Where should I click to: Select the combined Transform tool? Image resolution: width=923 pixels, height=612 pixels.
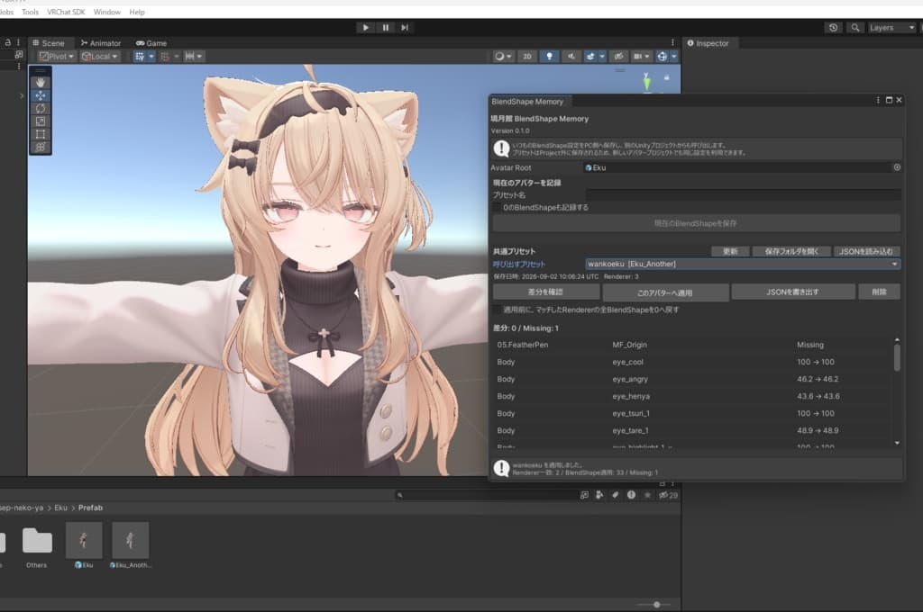pos(40,148)
